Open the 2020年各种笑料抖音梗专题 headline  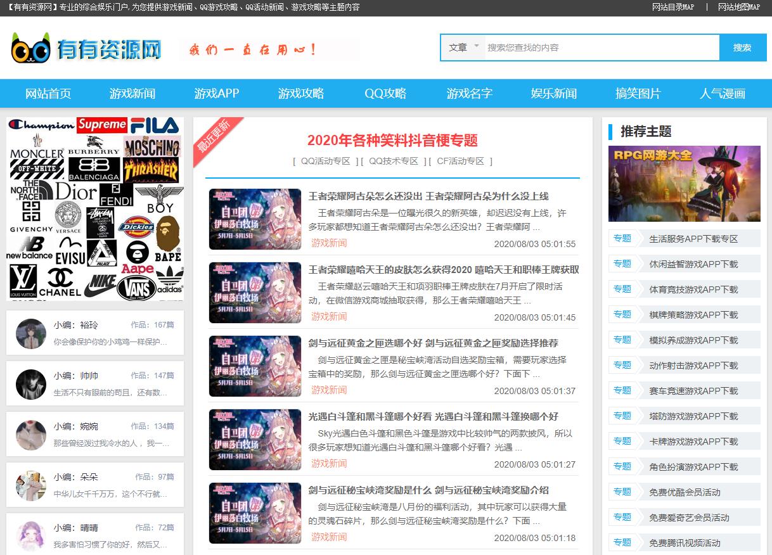[392, 141]
